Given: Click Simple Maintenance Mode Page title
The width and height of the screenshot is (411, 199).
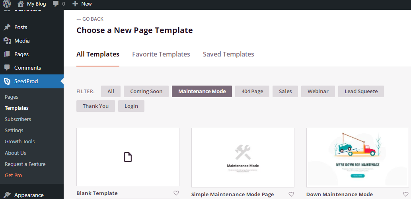Looking at the screenshot, I should [x=232, y=195].
